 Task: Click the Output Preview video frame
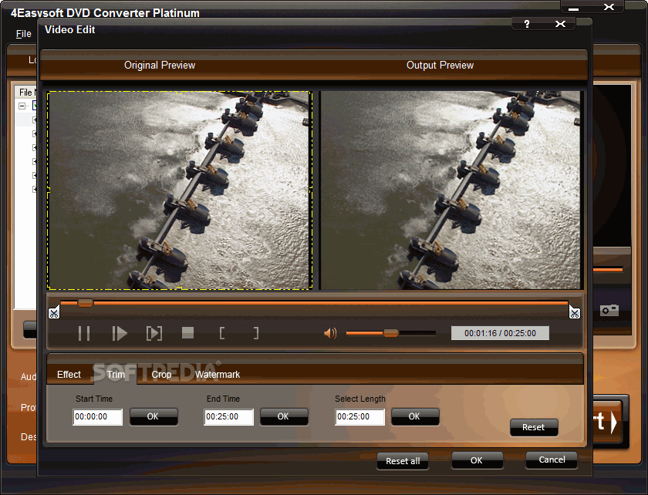point(451,190)
